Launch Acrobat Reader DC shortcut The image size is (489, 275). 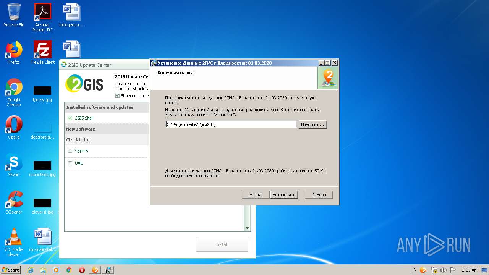click(x=42, y=18)
